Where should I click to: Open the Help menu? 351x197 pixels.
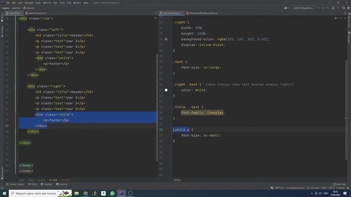86,3
